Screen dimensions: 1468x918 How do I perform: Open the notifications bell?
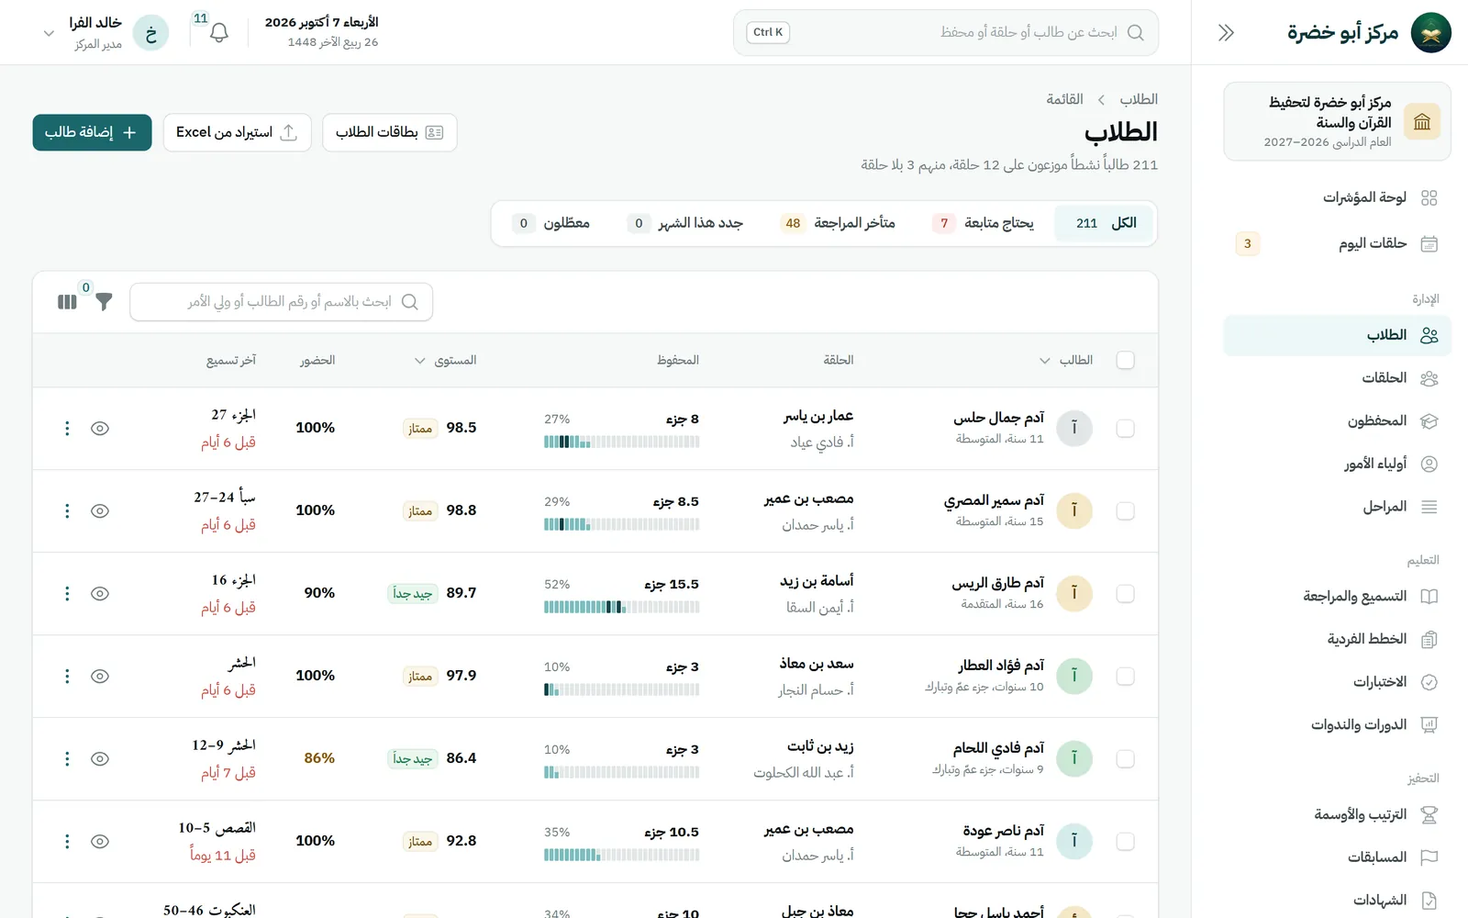[218, 33]
